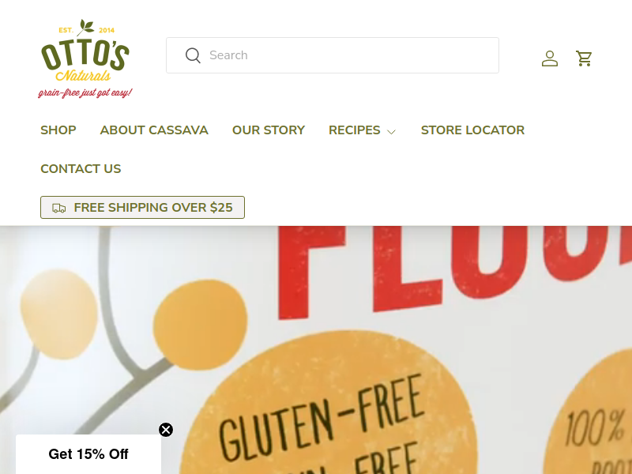Image resolution: width=632 pixels, height=474 pixels.
Task: Click the delivery truck shipping icon
Action: 58,208
